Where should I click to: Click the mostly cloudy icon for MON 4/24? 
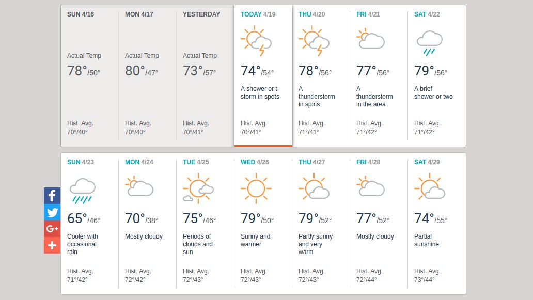pyautogui.click(x=139, y=186)
